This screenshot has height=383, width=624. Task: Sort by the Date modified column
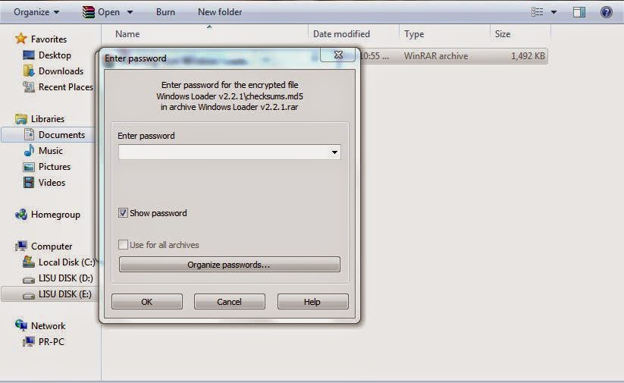[x=341, y=34]
